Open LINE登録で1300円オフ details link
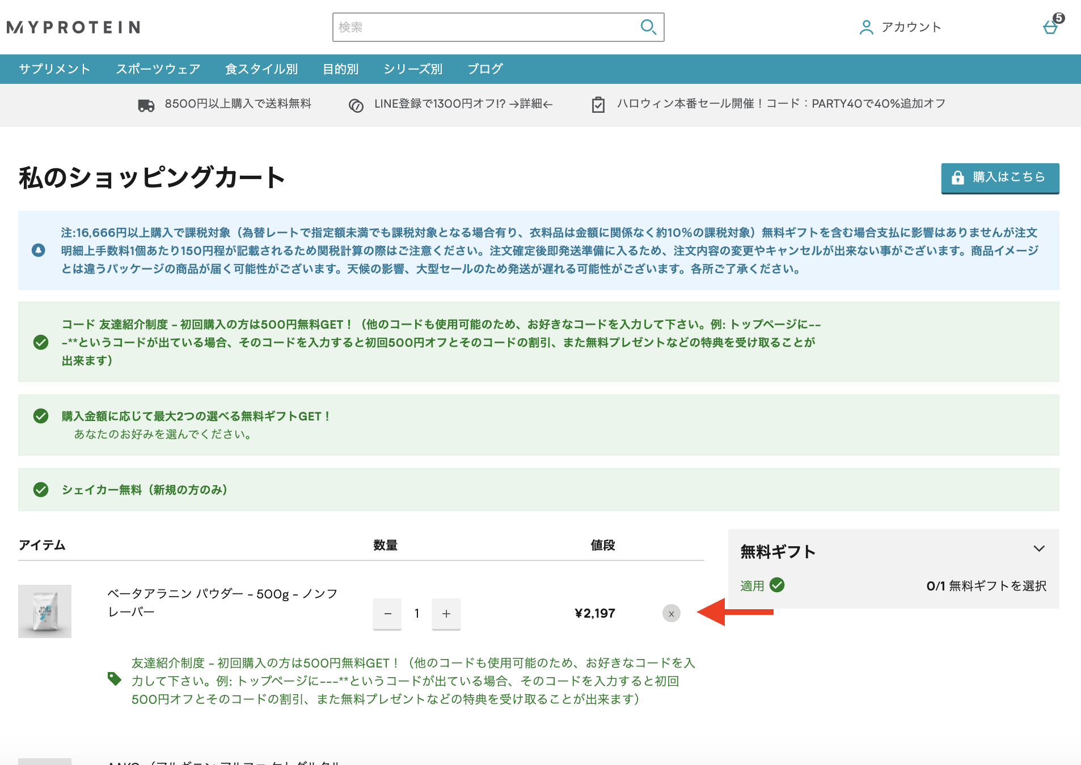This screenshot has width=1081, height=765. pos(463,104)
